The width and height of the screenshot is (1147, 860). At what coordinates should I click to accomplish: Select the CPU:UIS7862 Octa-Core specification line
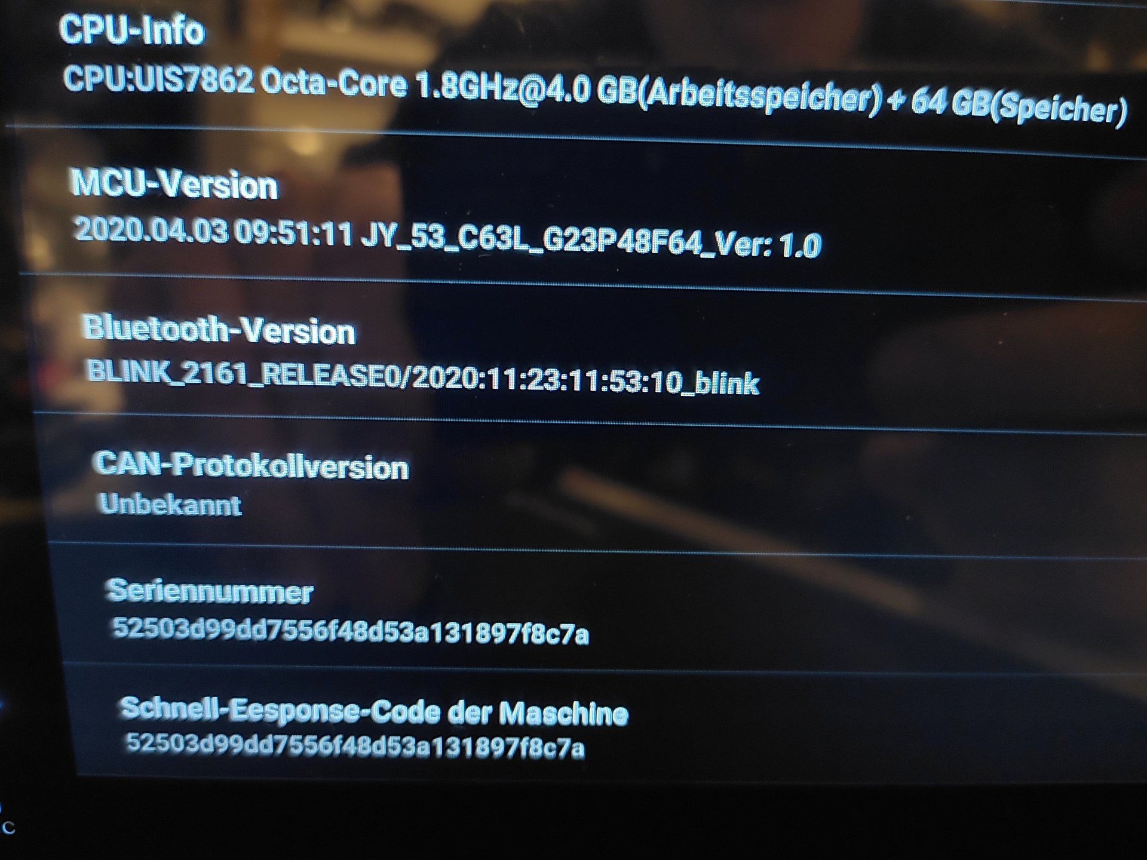coord(596,96)
